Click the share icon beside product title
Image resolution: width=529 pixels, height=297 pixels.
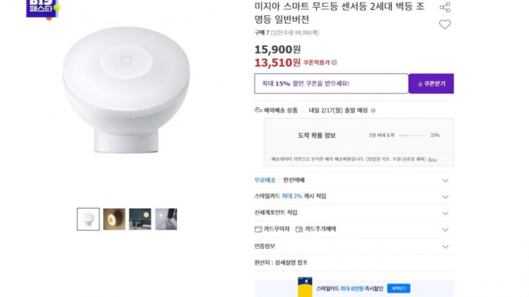point(445,7)
